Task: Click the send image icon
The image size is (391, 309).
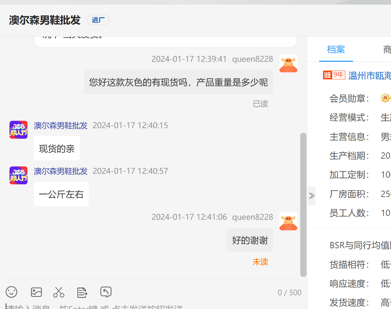Action: (36, 292)
